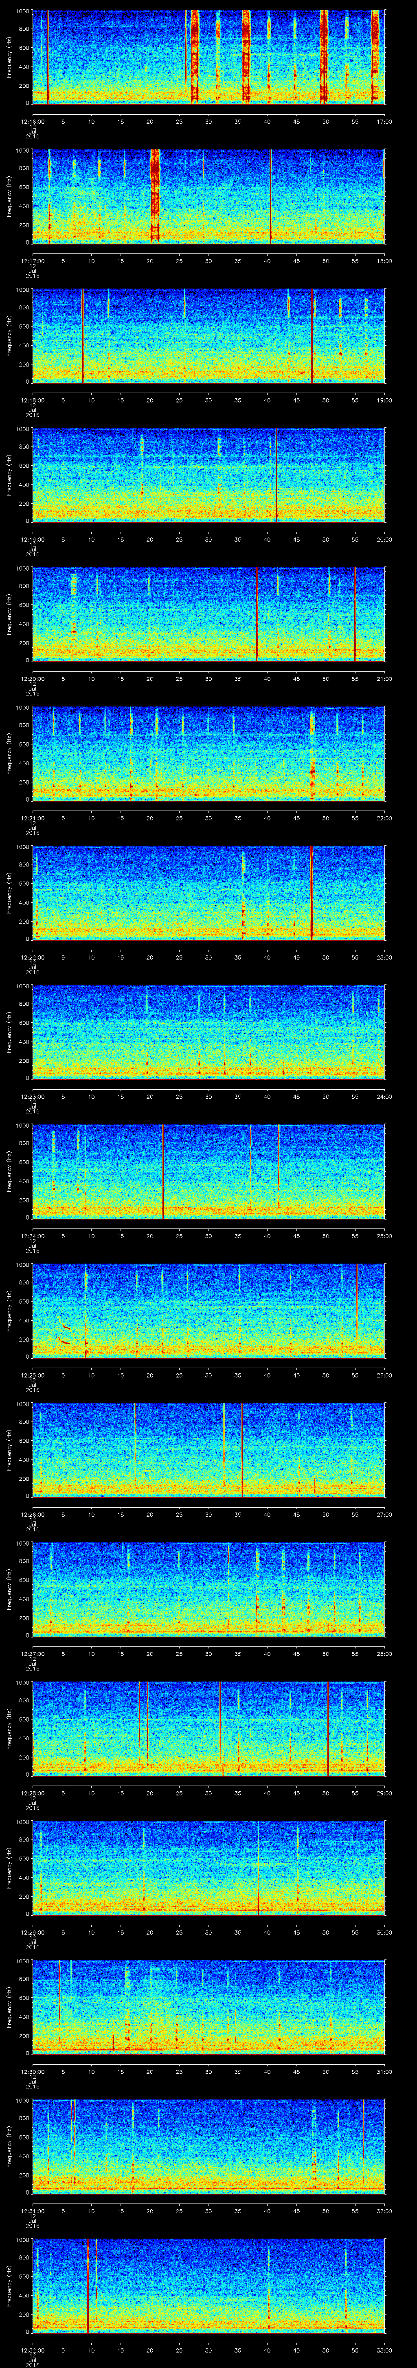Viewport: 417px width, 2368px height.
Task: Click the 12:30:00 time axis label
Action: [x=33, y=2071]
